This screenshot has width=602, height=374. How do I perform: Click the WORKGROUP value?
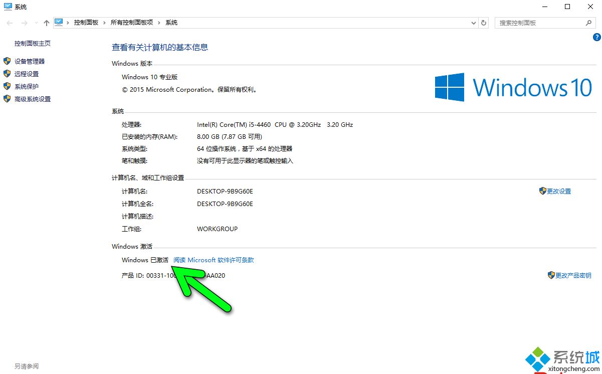(218, 229)
